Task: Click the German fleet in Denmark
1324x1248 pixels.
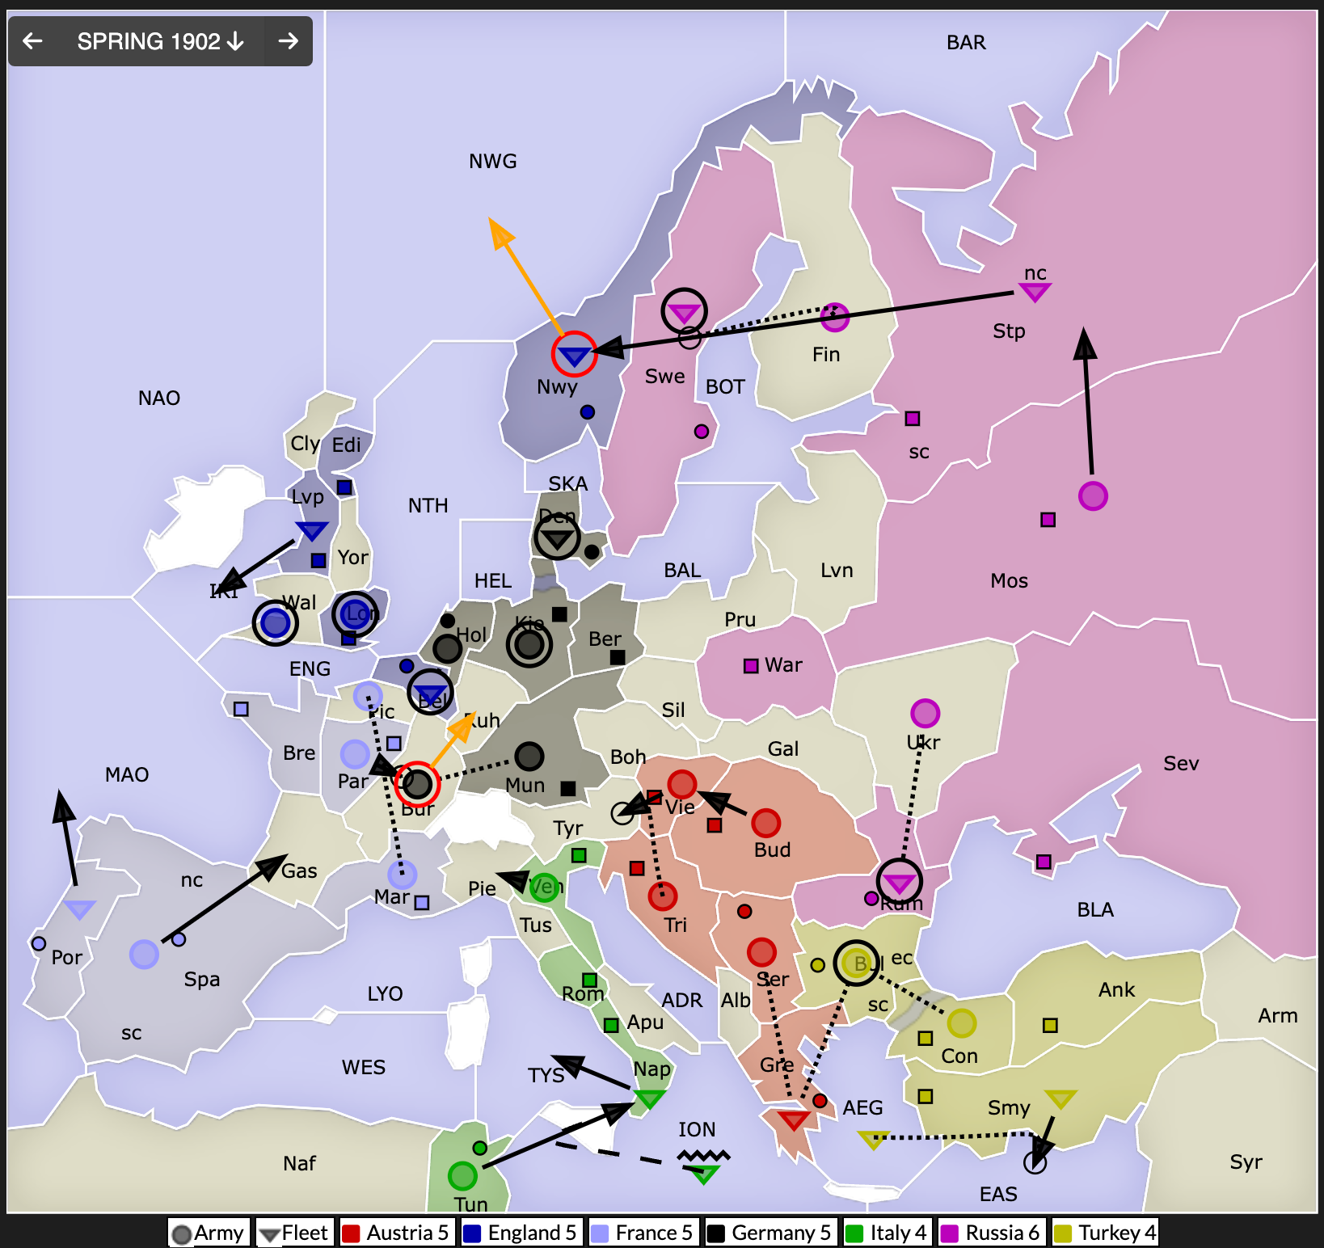Action: pyautogui.click(x=557, y=538)
